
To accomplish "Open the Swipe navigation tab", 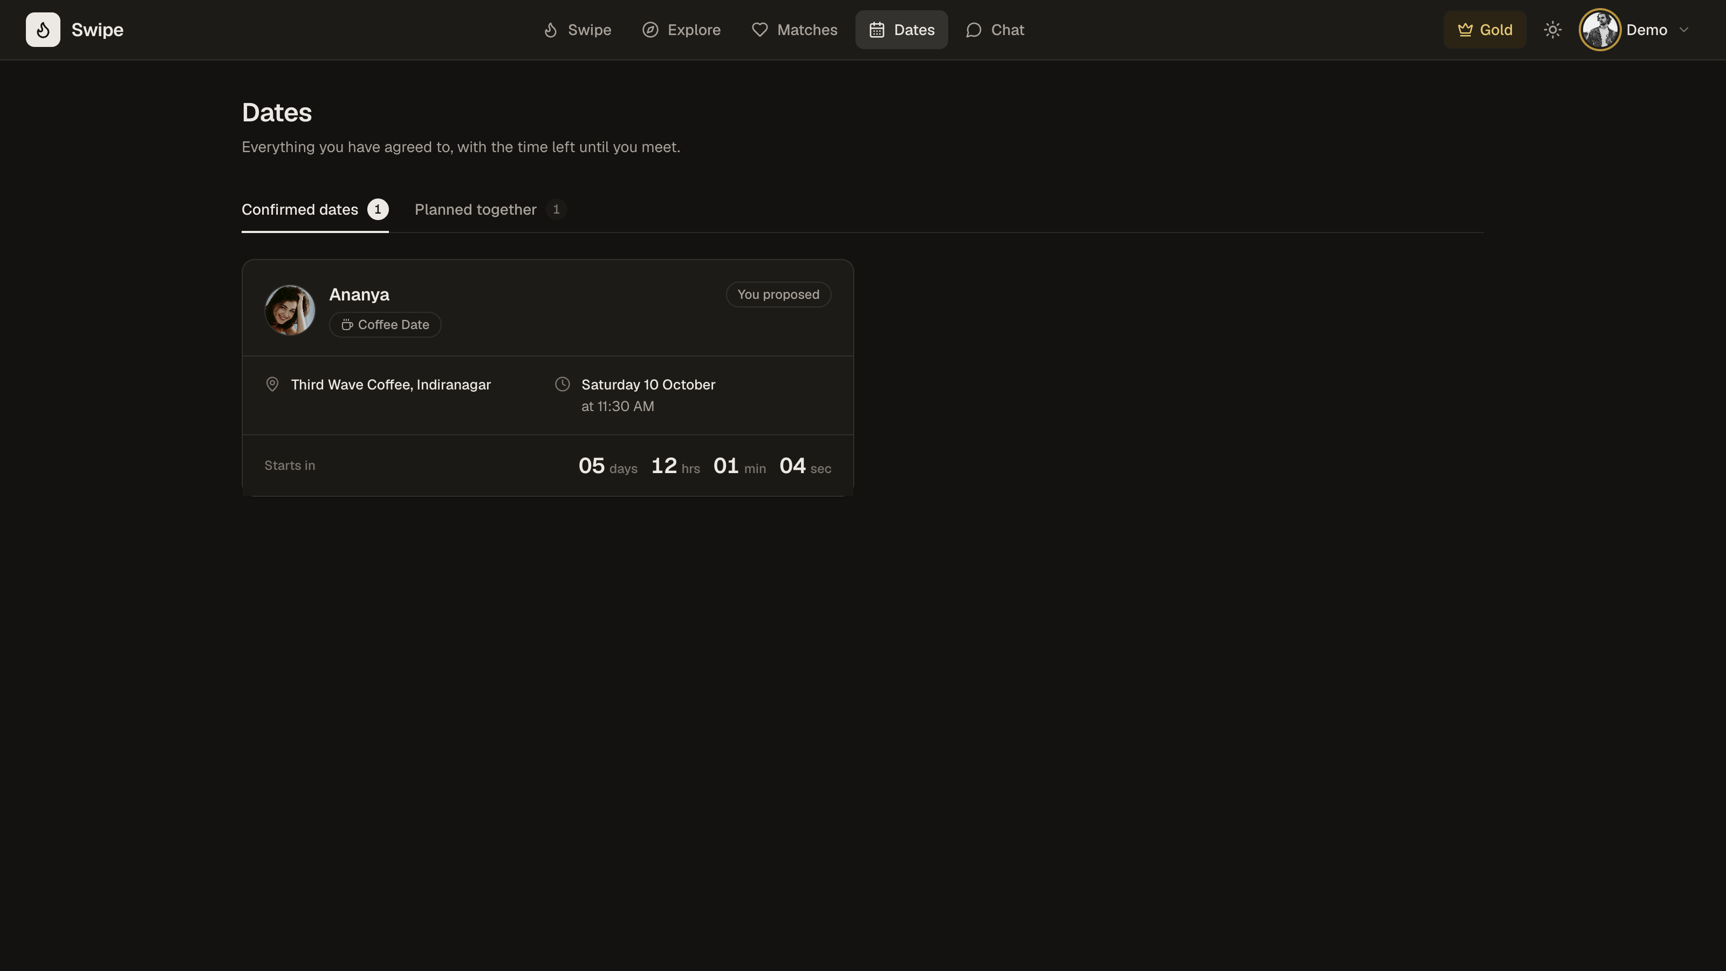I will click(577, 30).
